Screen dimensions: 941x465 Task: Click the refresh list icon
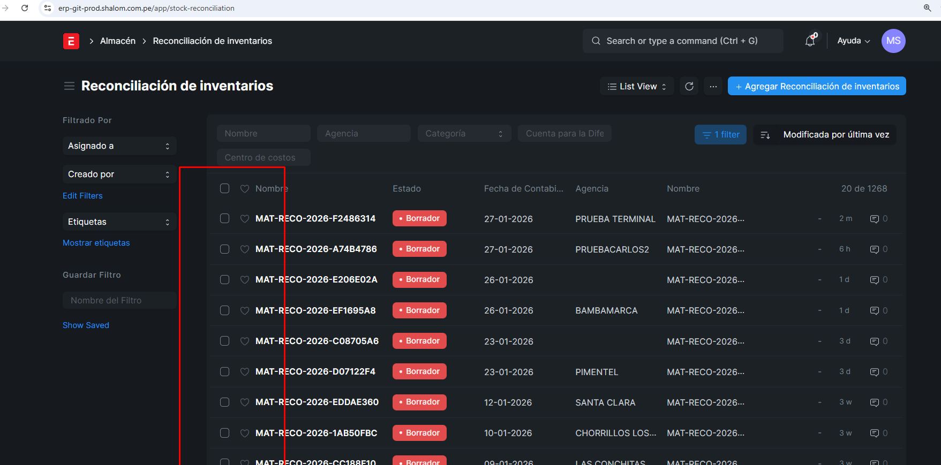pos(689,86)
